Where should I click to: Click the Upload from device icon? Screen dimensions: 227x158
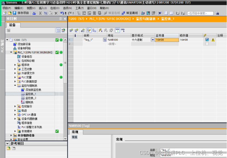89,13
